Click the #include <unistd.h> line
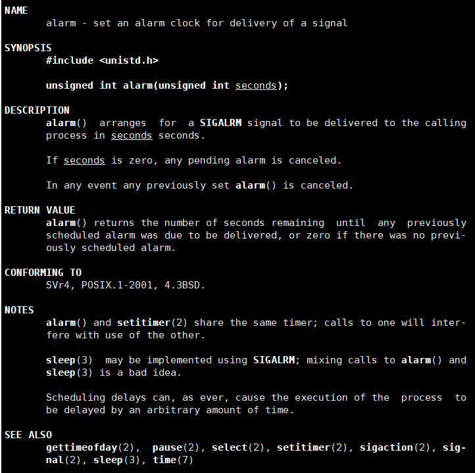This screenshot has width=475, height=473. [x=102, y=60]
